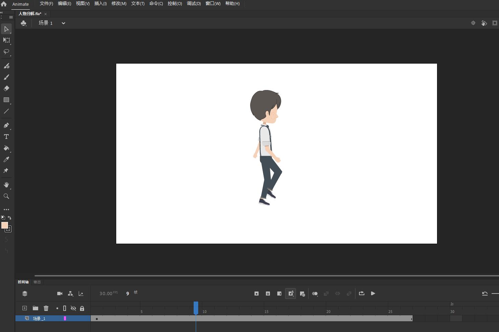Select the Eraser tool
Viewport: 499px width, 332px height.
[x=6, y=88]
